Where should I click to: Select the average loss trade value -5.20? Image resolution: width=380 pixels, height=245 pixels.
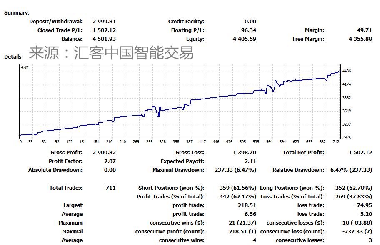365,214
